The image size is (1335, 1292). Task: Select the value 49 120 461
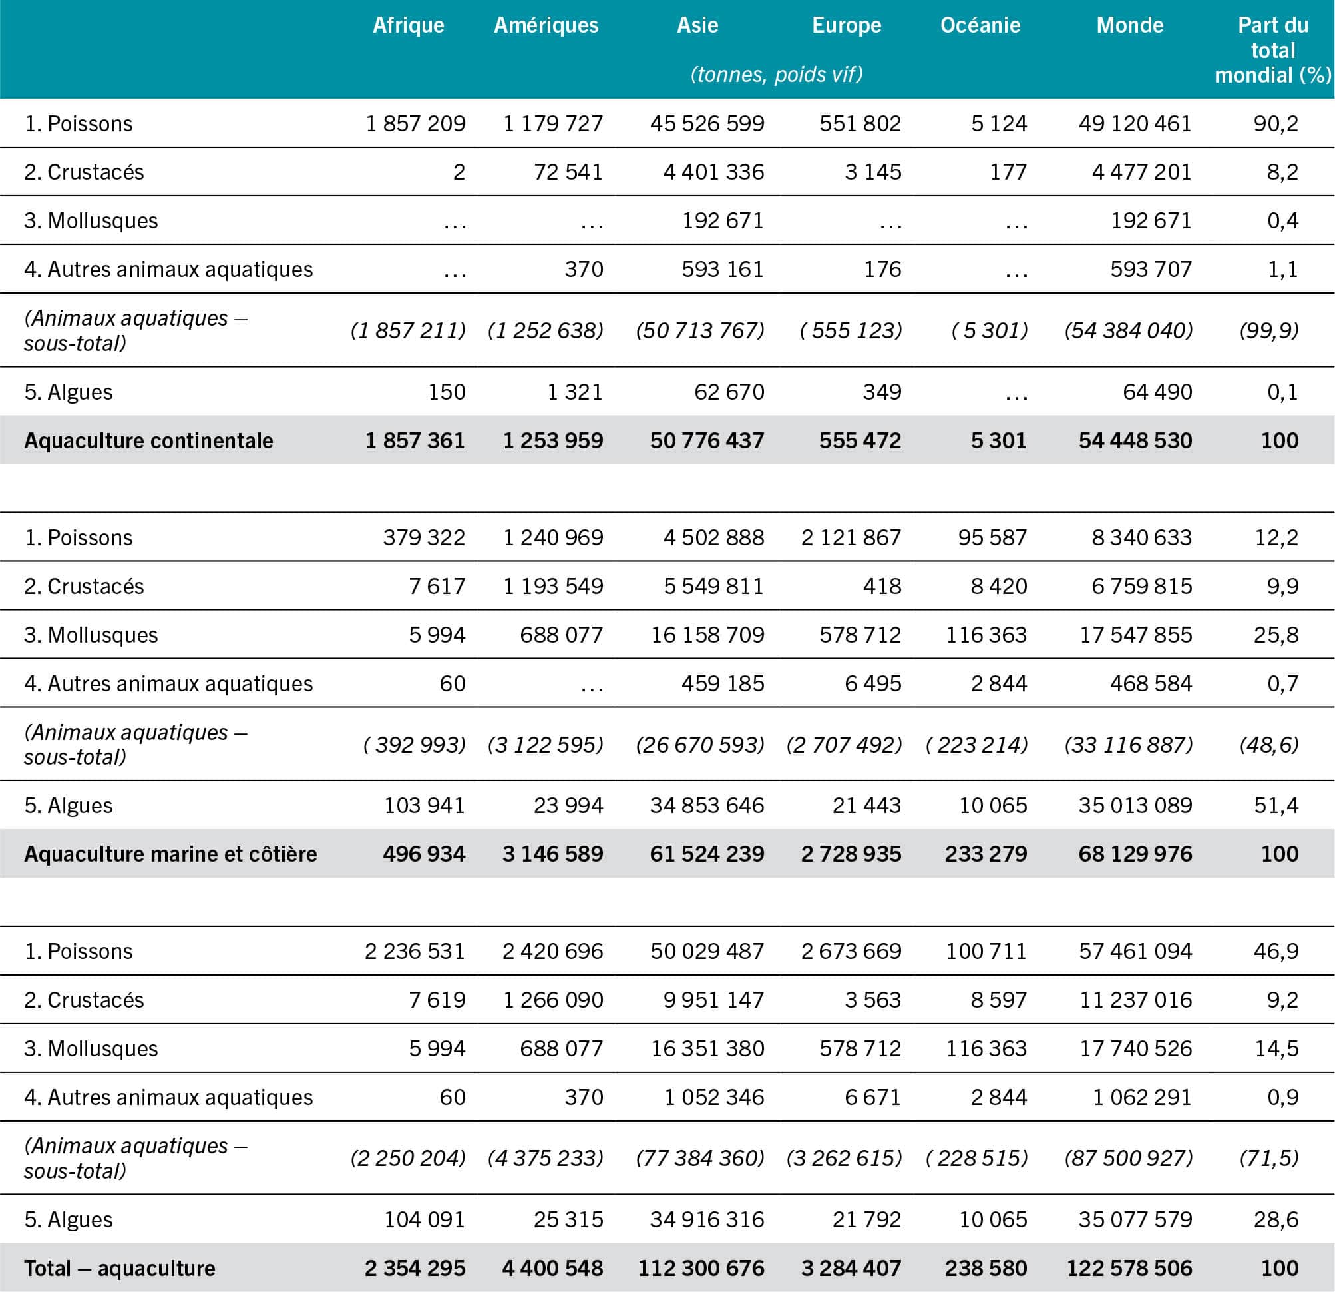(x=1135, y=123)
